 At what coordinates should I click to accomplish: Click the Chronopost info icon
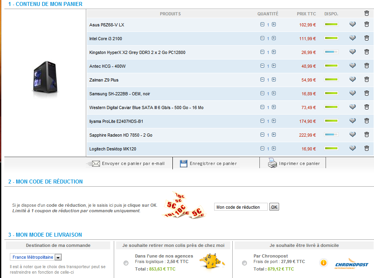point(324,263)
